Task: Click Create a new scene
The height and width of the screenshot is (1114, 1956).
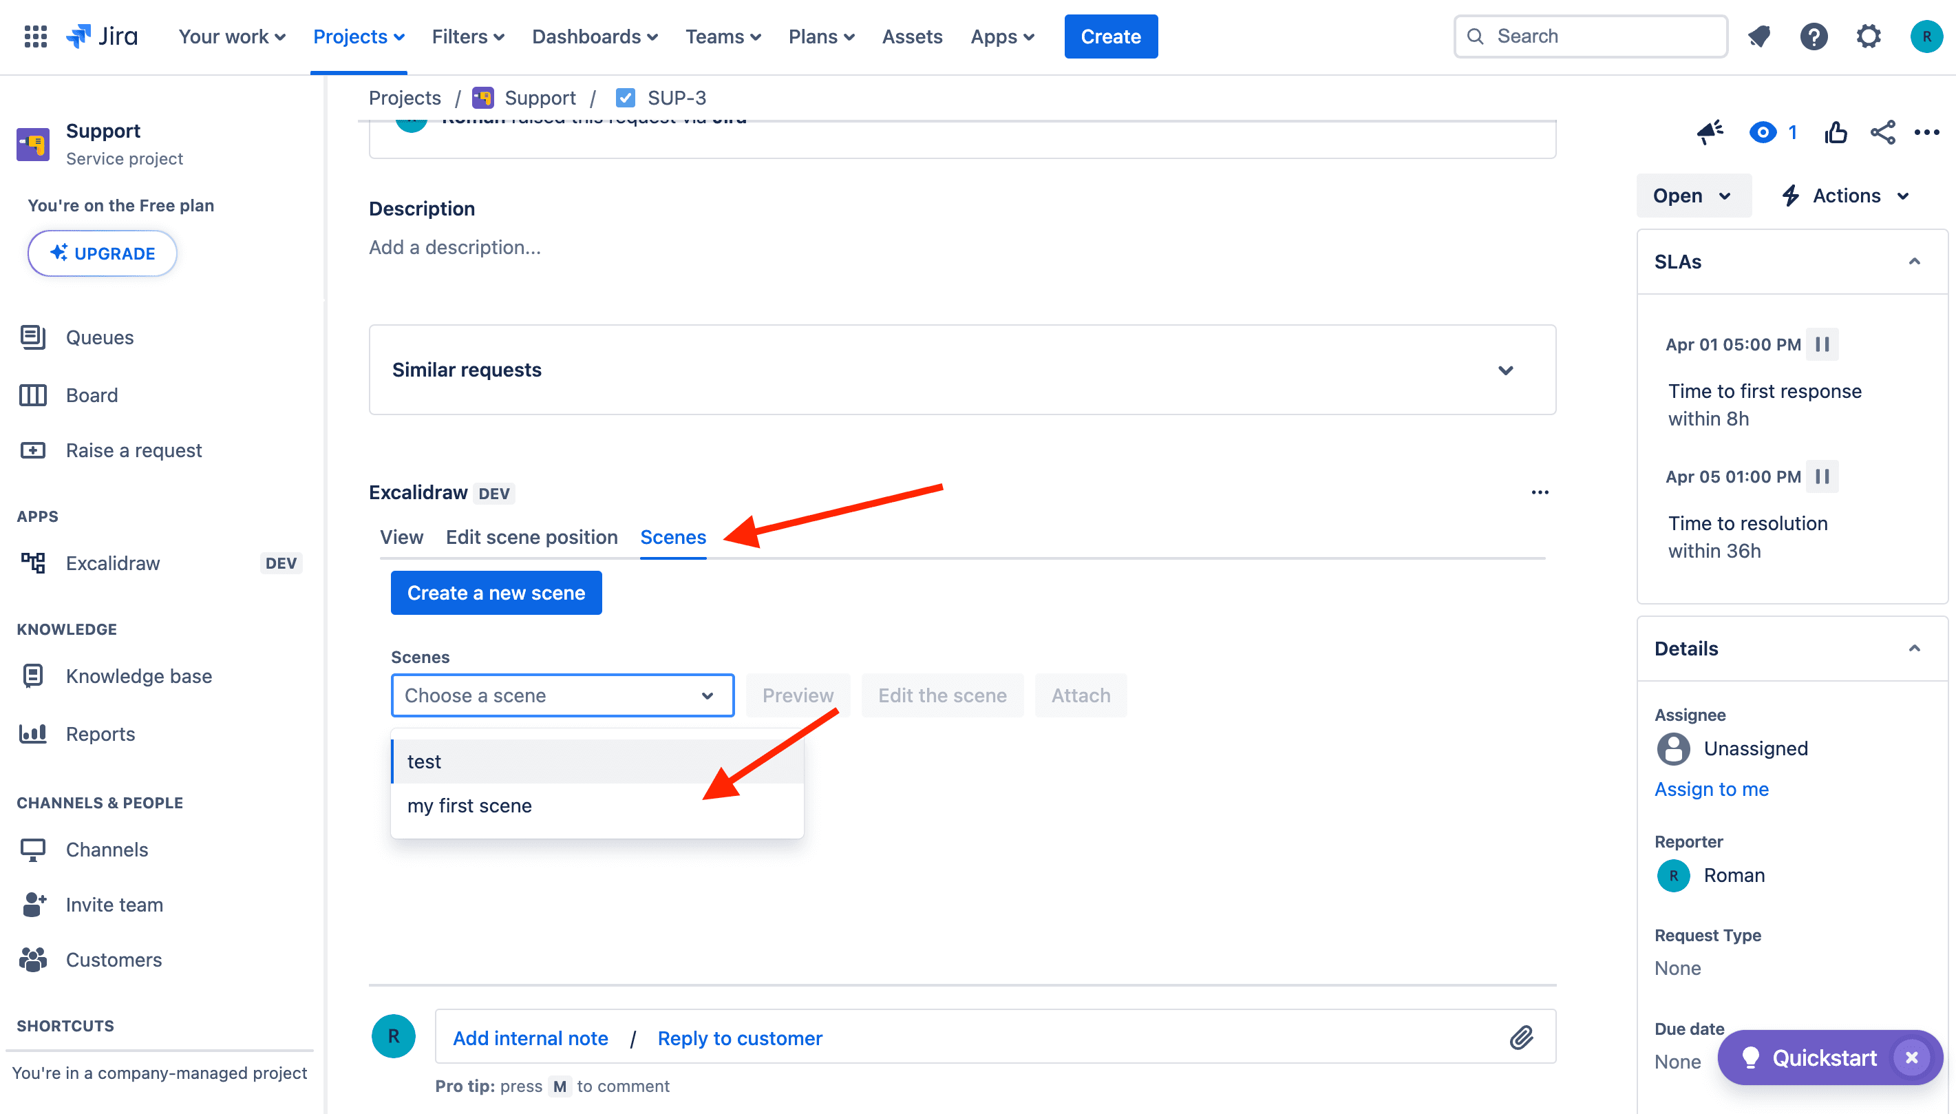Action: click(496, 592)
